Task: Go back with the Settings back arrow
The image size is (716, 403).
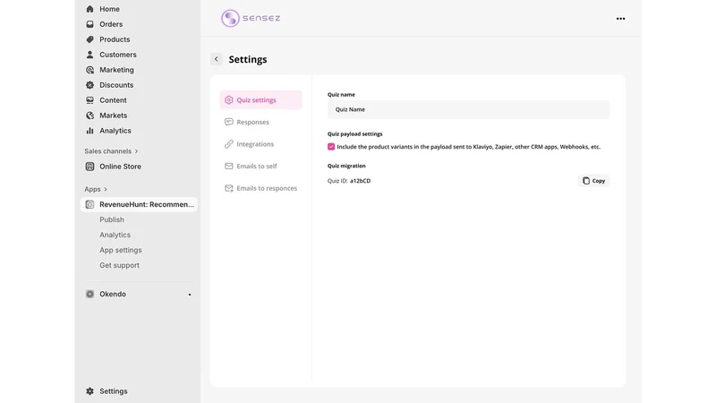Action: (217, 59)
